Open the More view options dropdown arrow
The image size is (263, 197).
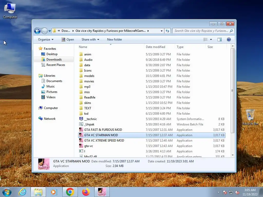tap(211, 40)
